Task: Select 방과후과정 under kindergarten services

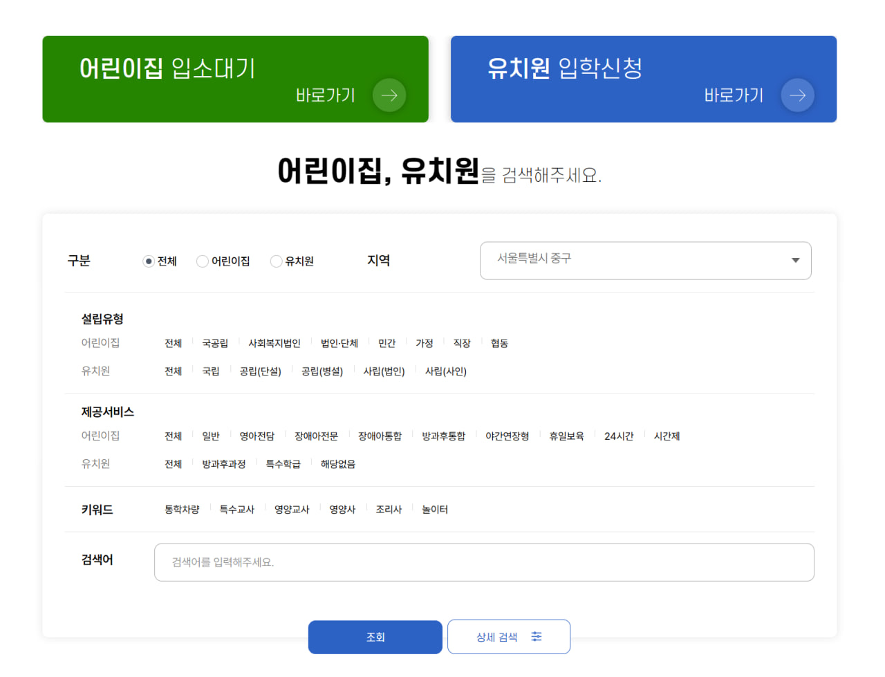Action: click(223, 463)
